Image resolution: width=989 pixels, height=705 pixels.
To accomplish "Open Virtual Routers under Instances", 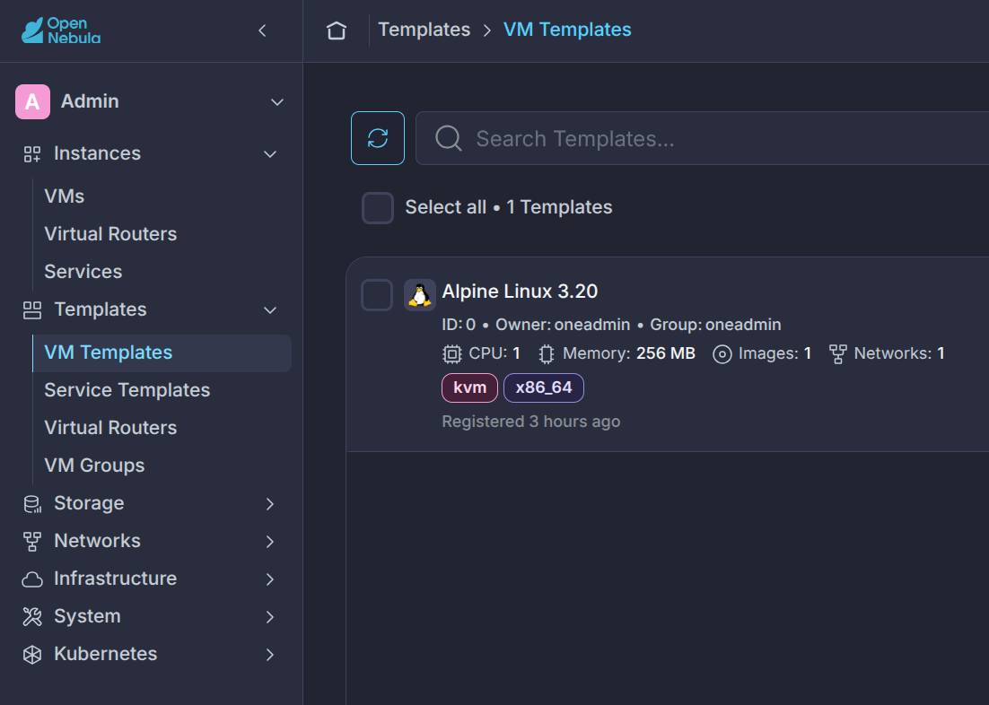I will 110,234.
